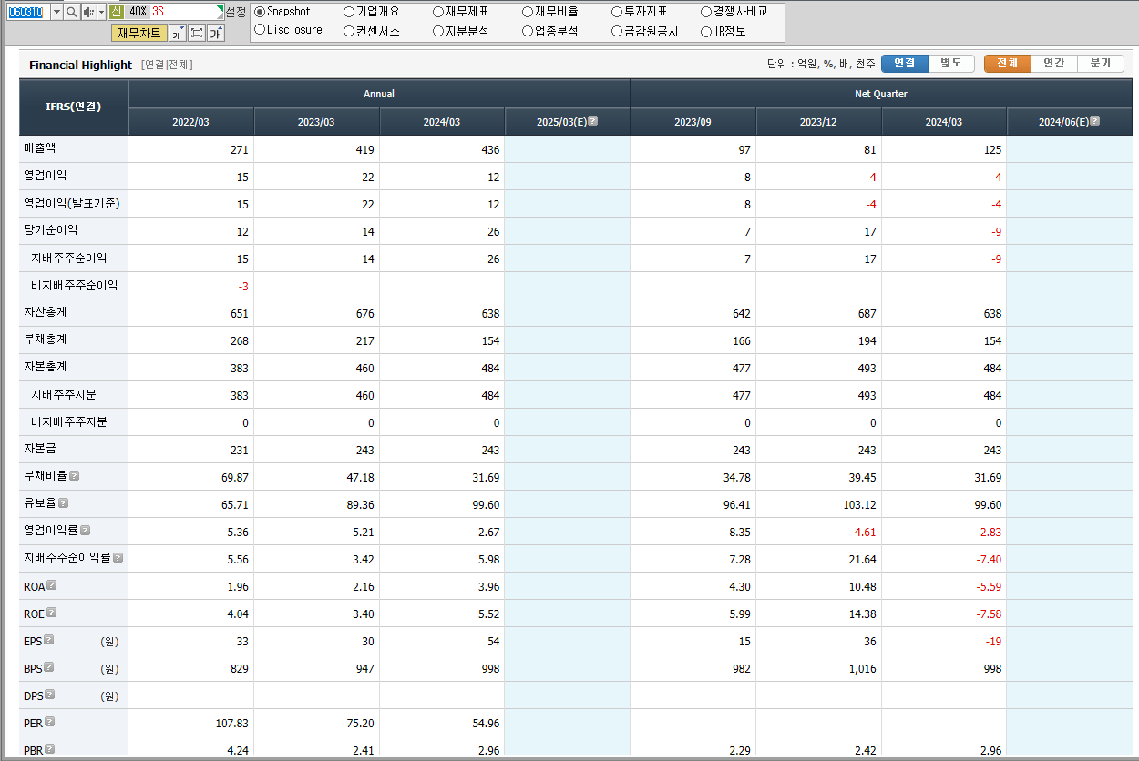Select the 경쟁사비교 radio button

(706, 12)
